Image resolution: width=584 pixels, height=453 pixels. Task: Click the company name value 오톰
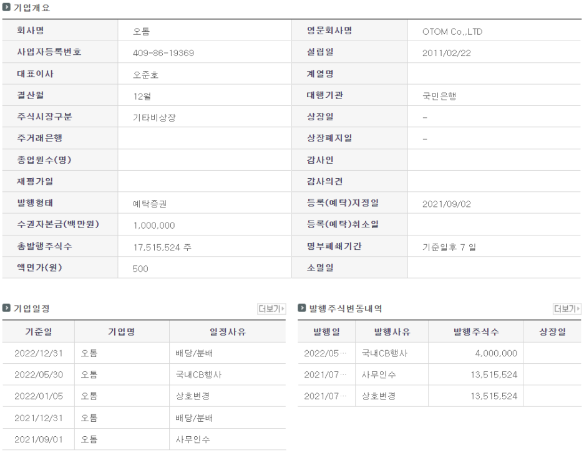point(141,32)
